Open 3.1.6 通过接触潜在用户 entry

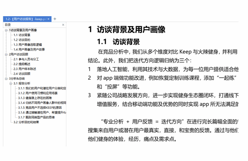tap(42, 112)
